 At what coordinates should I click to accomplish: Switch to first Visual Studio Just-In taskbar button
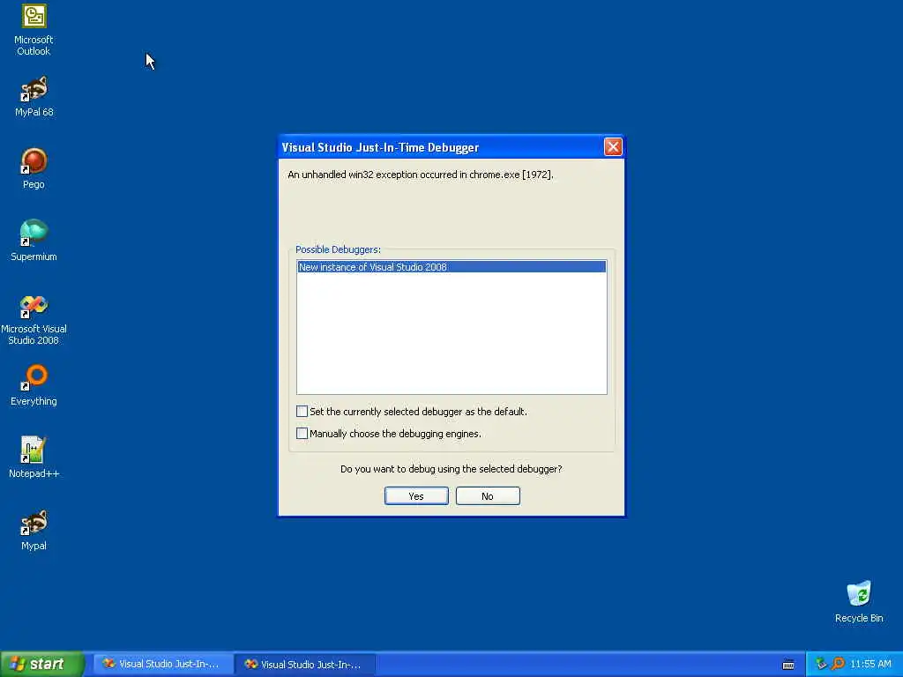[x=162, y=664]
